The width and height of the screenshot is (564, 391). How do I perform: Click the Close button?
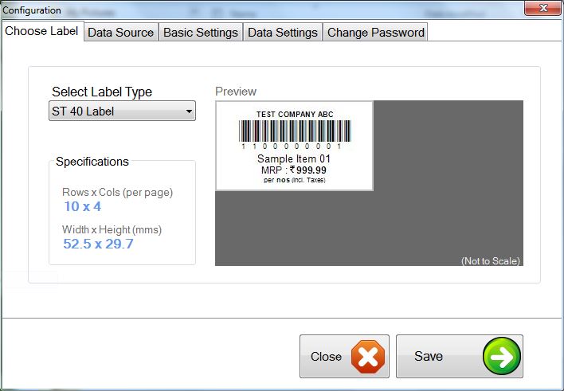click(x=344, y=356)
